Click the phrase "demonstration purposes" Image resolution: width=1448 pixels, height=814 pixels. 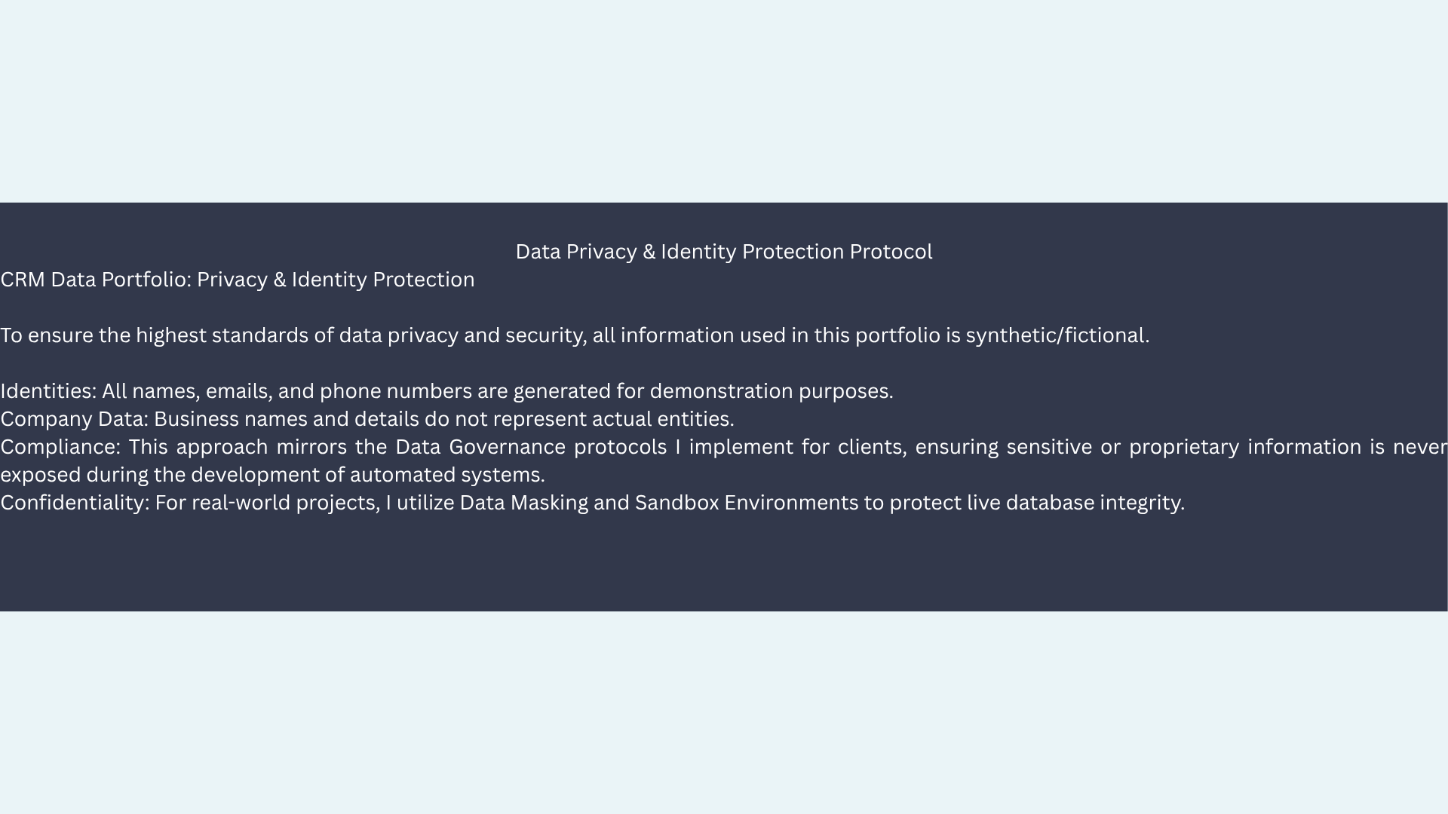770,391
